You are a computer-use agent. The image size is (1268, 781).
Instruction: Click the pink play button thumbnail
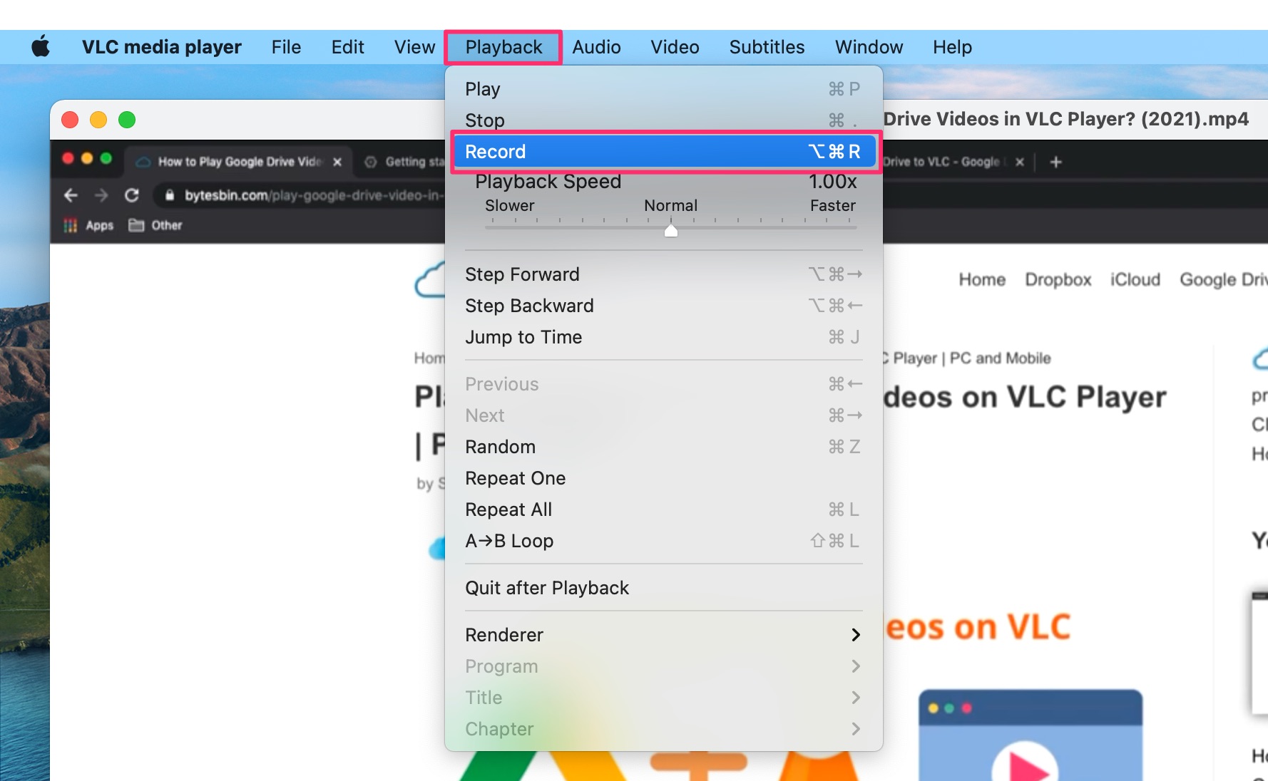(1026, 765)
